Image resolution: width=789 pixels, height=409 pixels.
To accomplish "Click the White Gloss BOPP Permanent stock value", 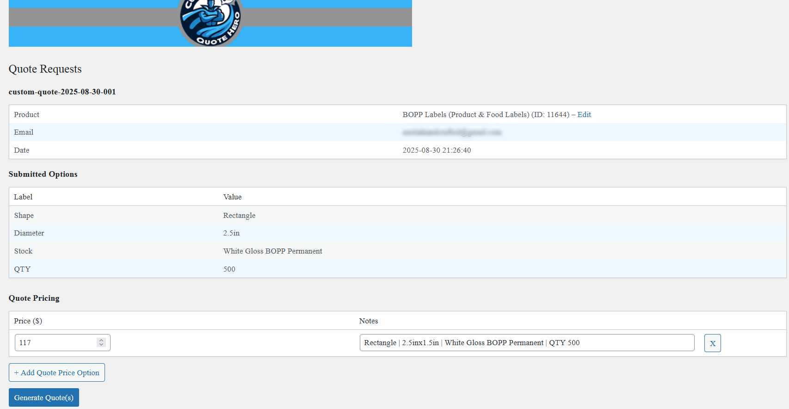I will 272,251.
